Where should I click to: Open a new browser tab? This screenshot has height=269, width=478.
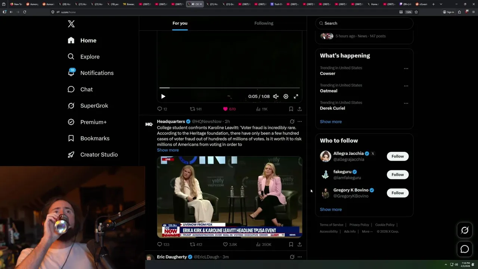(433, 4)
